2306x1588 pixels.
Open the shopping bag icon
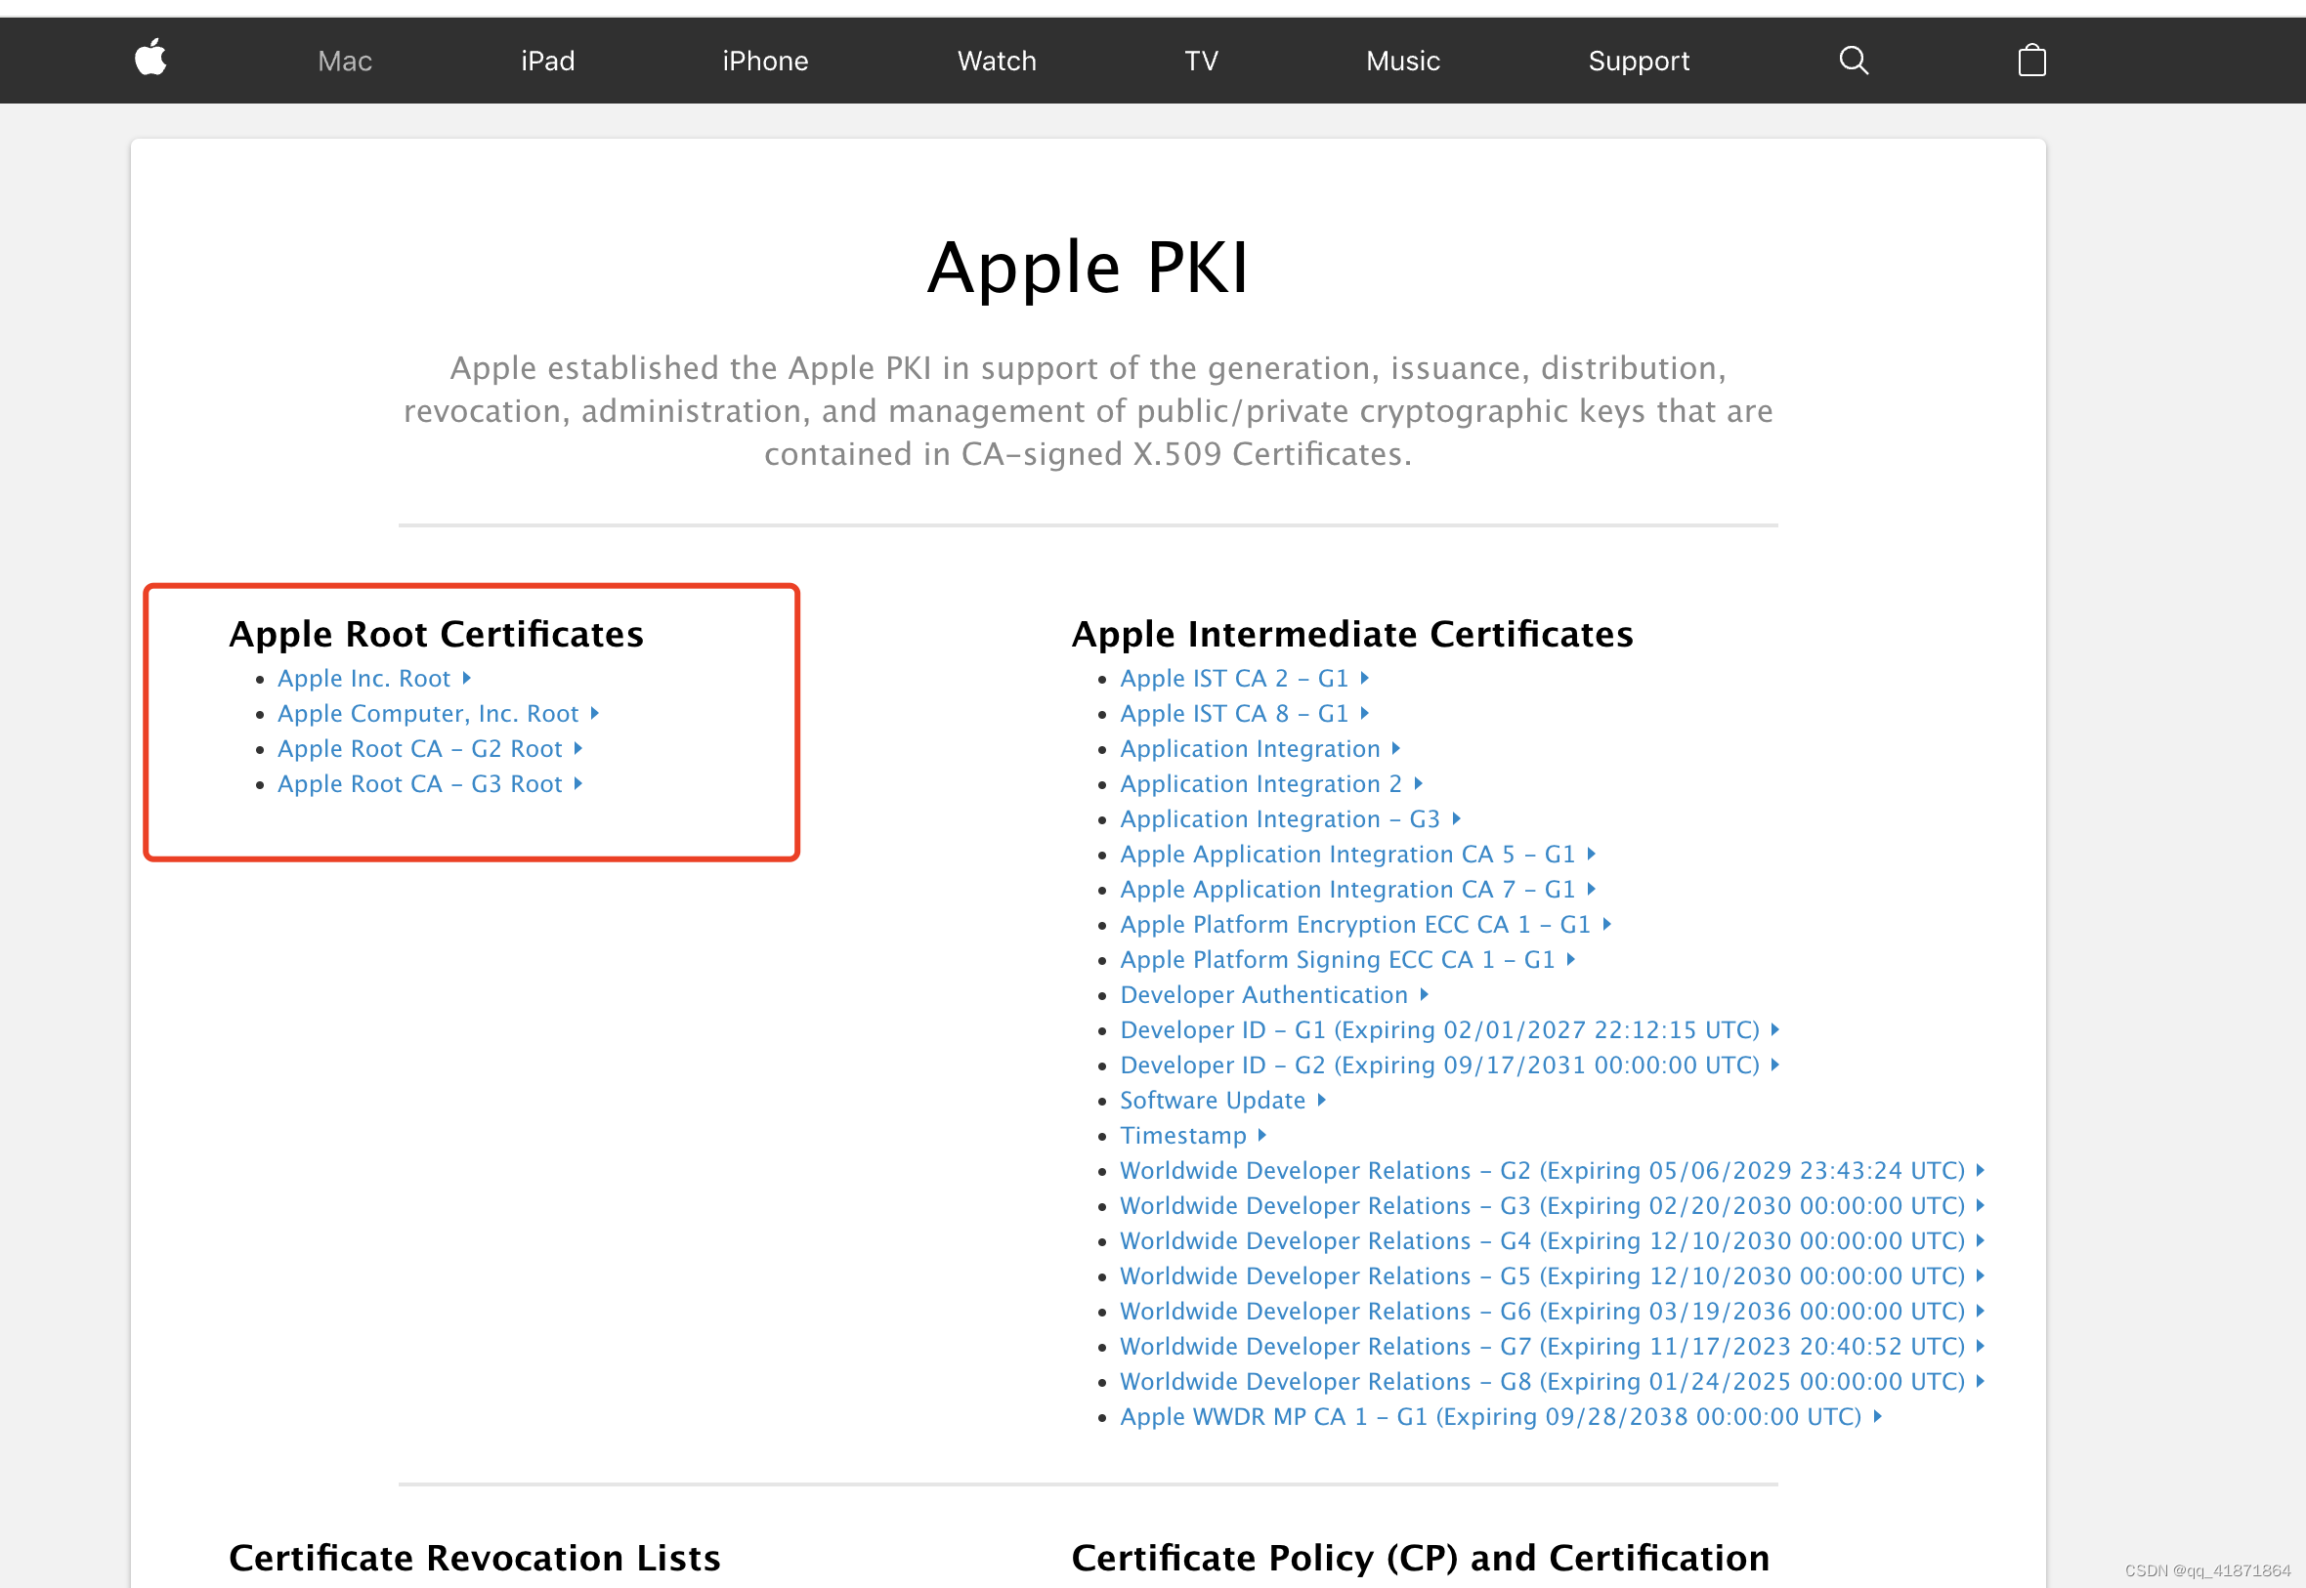pyautogui.click(x=2031, y=61)
